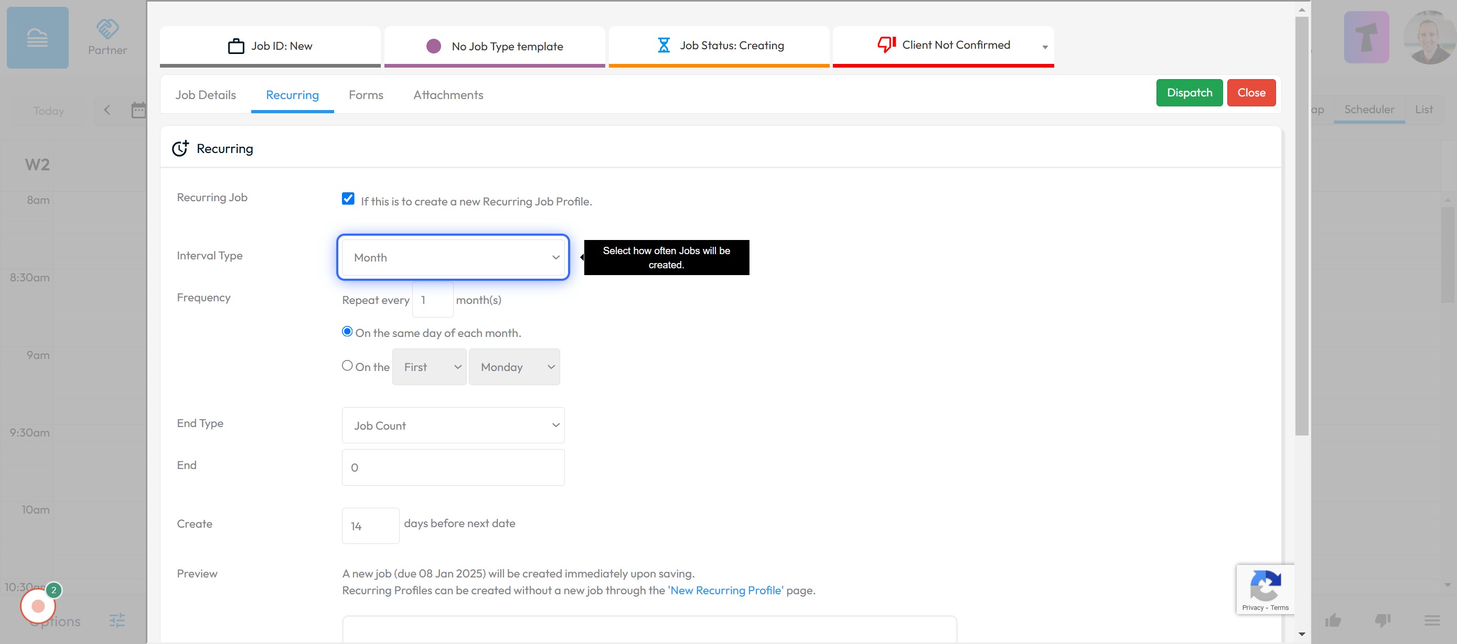Click the options sliders icon
Image resolution: width=1457 pixels, height=644 pixels.
point(117,621)
